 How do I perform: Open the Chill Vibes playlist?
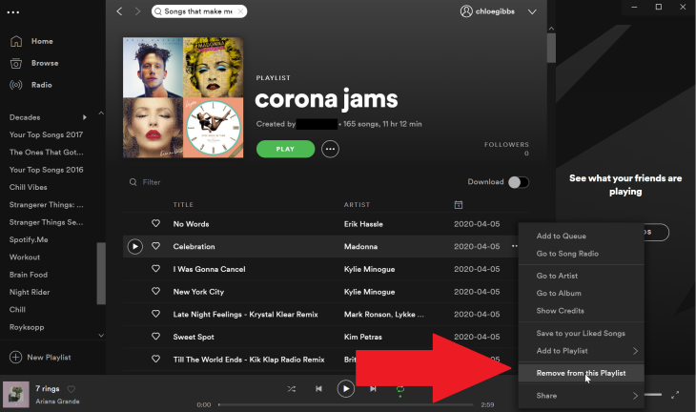click(28, 187)
